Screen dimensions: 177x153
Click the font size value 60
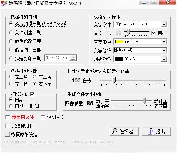pyautogui.click(x=118, y=33)
